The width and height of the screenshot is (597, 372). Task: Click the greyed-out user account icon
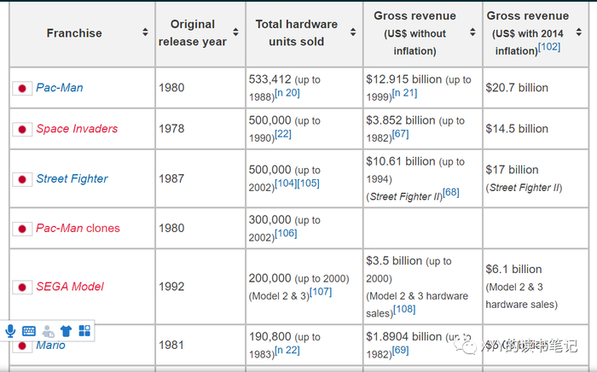click(x=48, y=331)
